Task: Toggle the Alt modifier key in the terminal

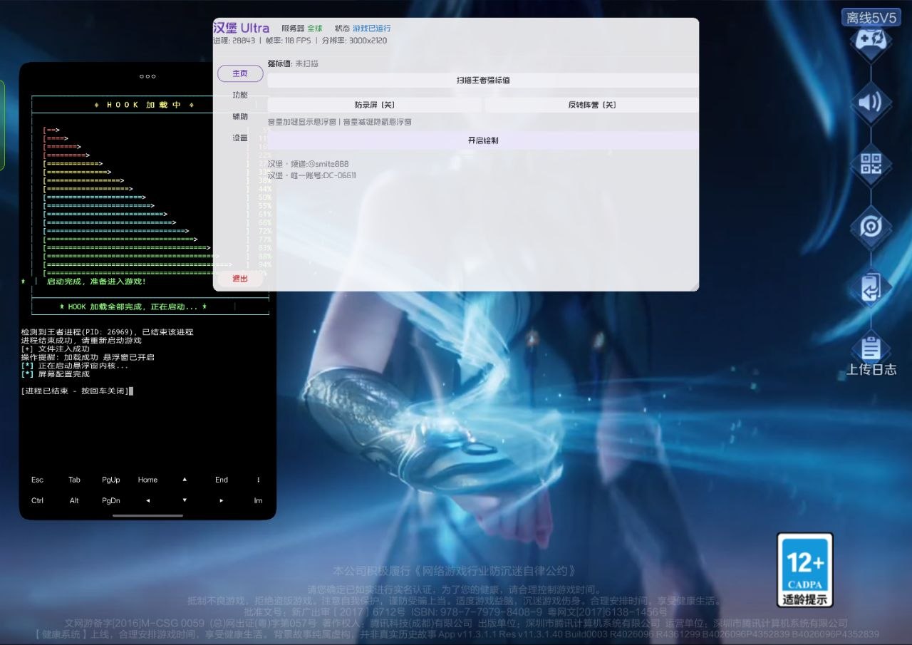Action: coord(74,500)
